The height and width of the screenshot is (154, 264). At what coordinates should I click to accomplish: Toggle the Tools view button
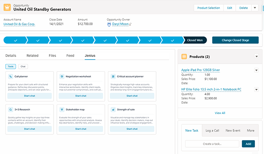11,66
